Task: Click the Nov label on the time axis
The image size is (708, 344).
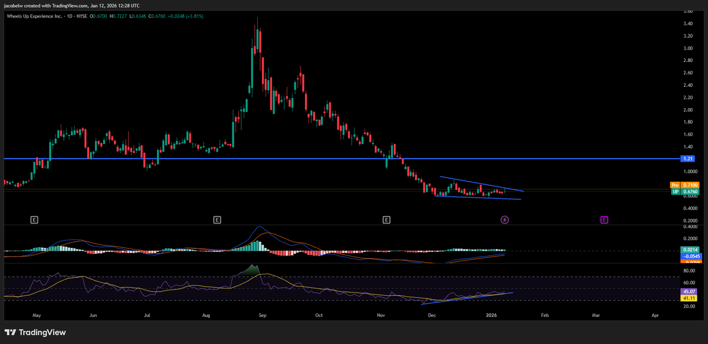Action: pos(381,316)
